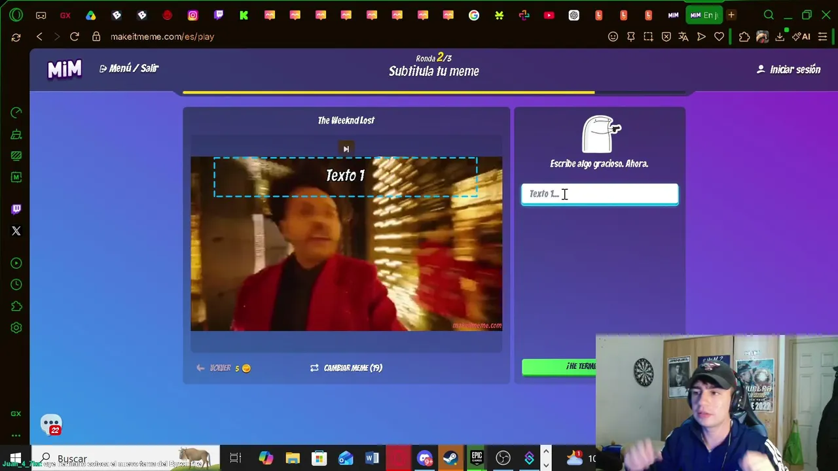View site security padlock information
Screen dimensions: 838x471
(x=96, y=37)
